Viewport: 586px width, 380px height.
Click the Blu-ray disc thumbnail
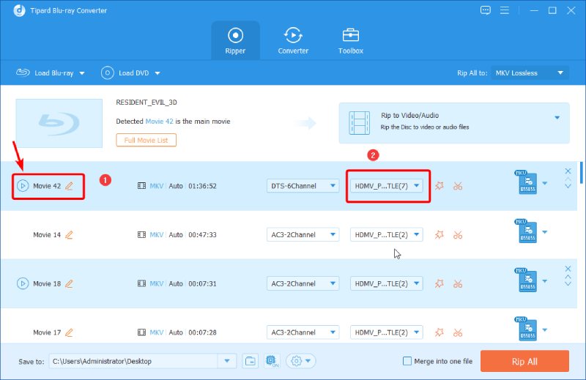coord(59,123)
